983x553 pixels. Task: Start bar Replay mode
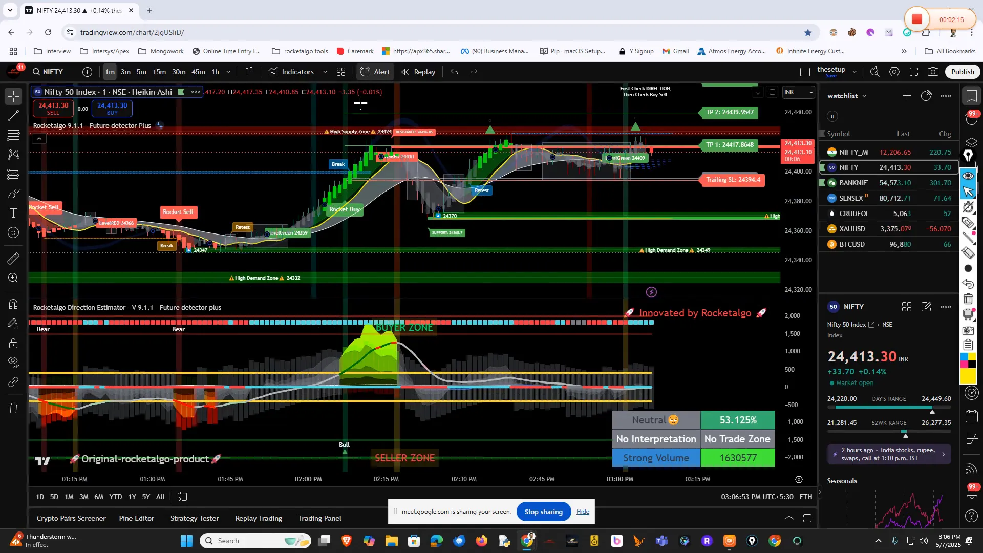(x=418, y=72)
